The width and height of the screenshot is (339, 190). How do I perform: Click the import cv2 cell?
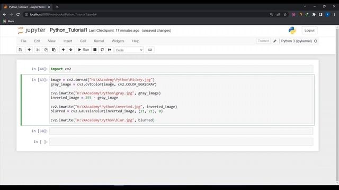point(181,69)
